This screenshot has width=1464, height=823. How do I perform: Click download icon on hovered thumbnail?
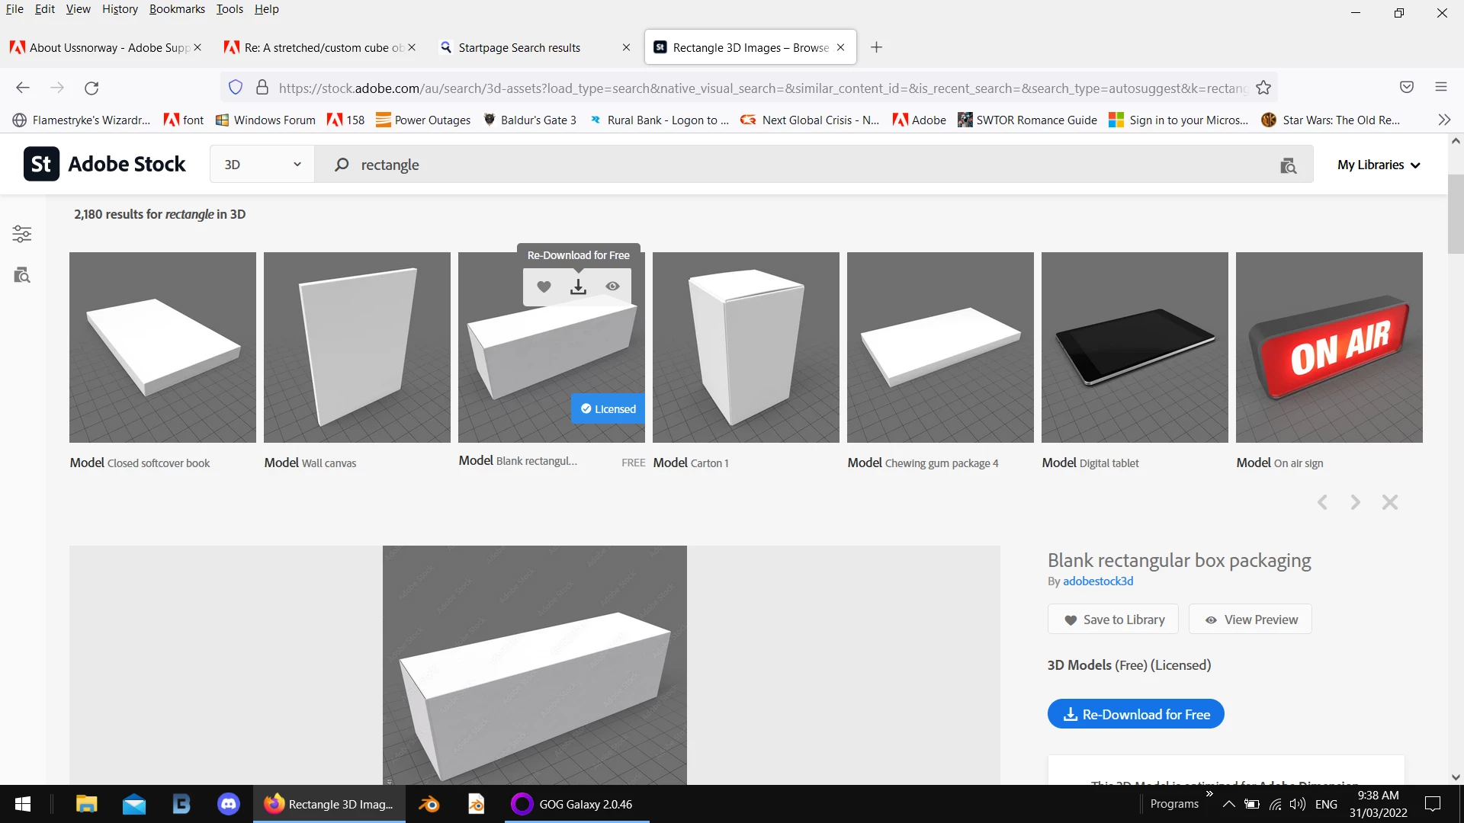(x=578, y=287)
